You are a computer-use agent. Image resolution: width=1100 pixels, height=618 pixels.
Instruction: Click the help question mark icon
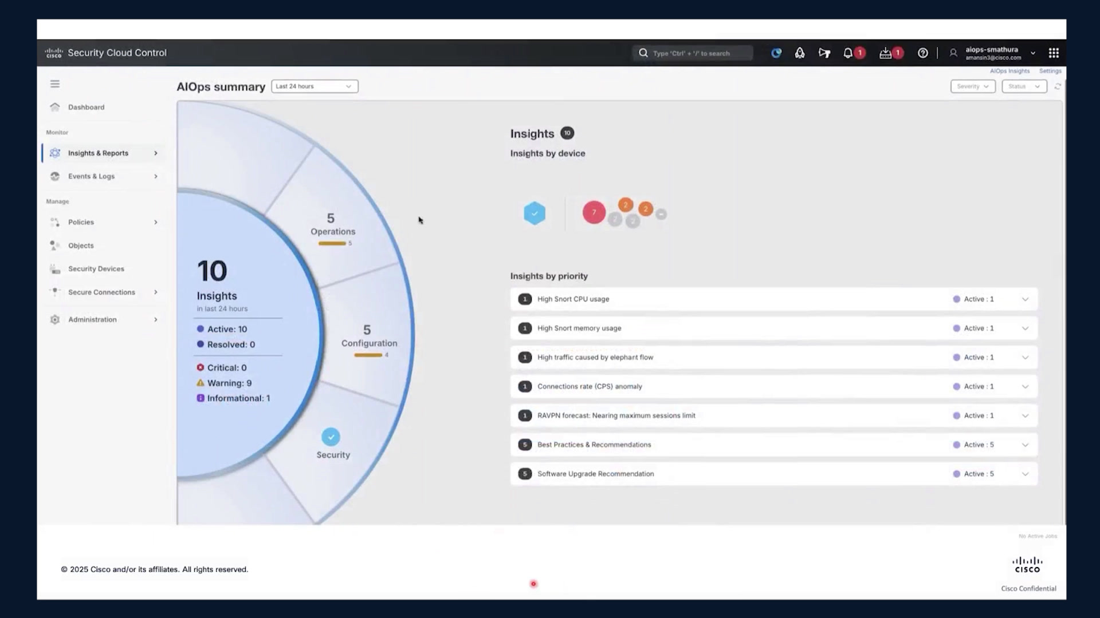pos(922,53)
